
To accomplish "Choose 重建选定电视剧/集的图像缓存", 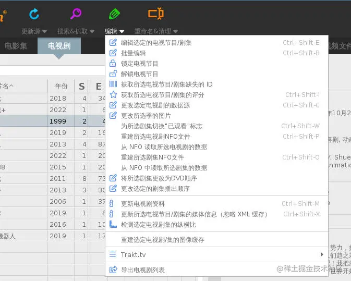I will 216,240.
